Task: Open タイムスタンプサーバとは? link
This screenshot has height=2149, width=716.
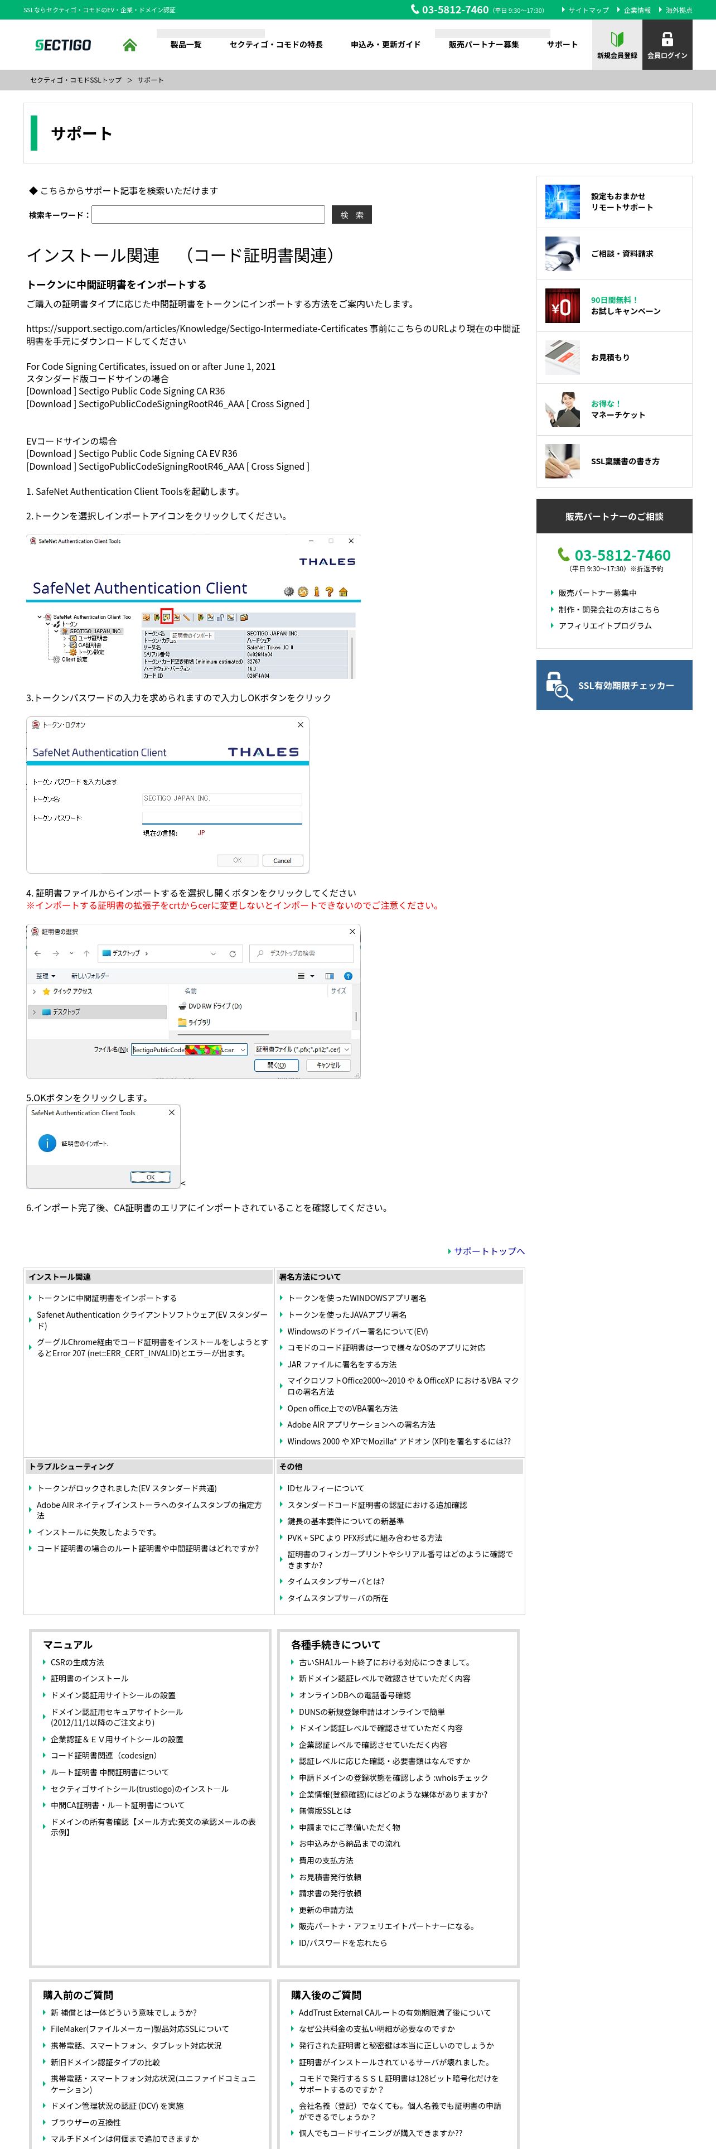Action: coord(336,1582)
